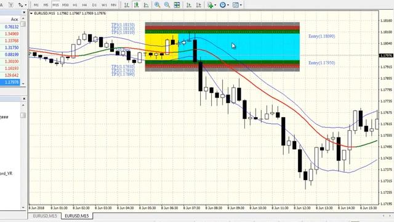The image size is (394, 222).
Task: Click the EURUSD,M15 chart title arrow
Action: [31, 14]
